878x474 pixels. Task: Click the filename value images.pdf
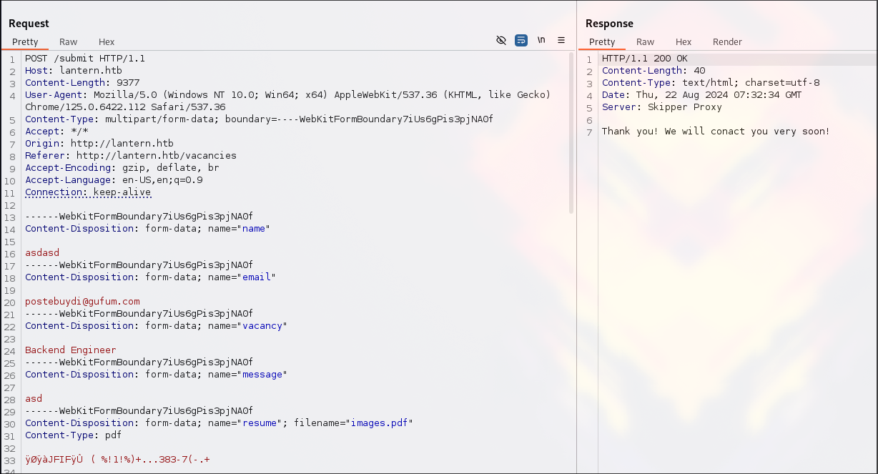coord(379,423)
